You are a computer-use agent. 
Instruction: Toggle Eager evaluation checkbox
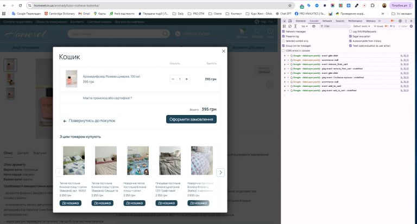tap(351, 36)
